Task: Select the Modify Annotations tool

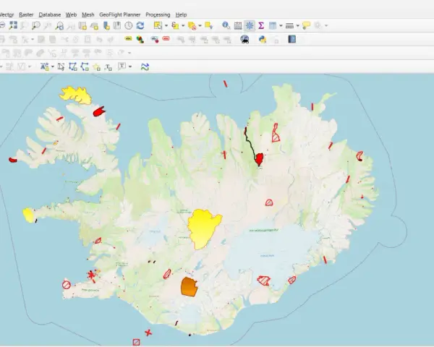Action: click(x=61, y=67)
